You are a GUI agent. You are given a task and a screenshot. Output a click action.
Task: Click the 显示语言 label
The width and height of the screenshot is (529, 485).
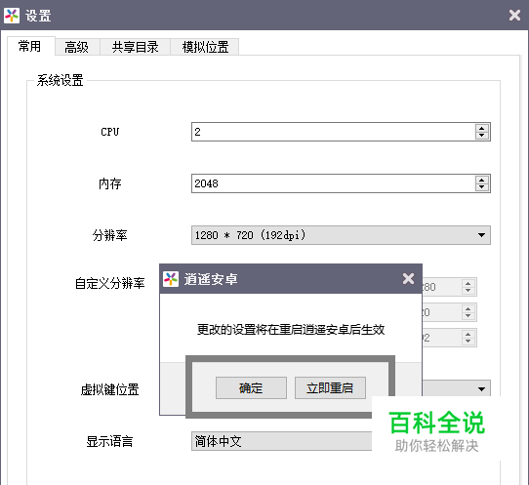(110, 441)
